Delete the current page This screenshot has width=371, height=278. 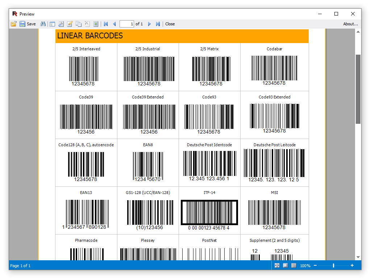pyautogui.click(x=87, y=24)
